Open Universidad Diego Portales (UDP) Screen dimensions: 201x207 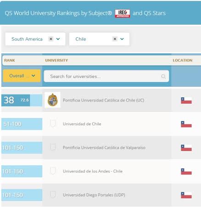tap(94, 195)
